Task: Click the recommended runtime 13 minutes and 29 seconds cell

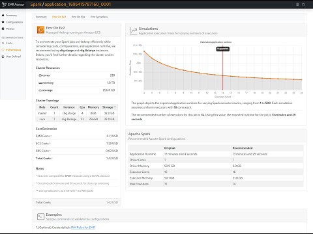Action: (250, 154)
